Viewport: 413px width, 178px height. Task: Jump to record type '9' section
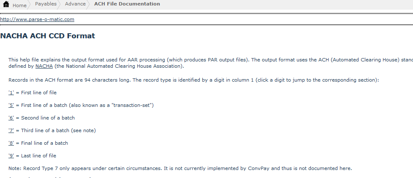[x=11, y=156]
